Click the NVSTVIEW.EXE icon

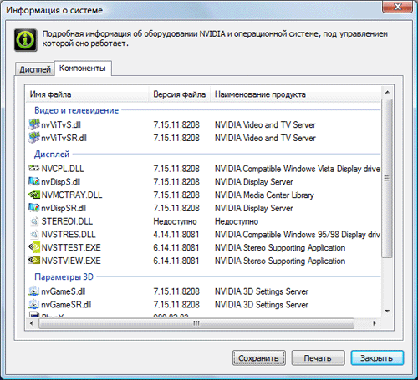click(x=34, y=261)
